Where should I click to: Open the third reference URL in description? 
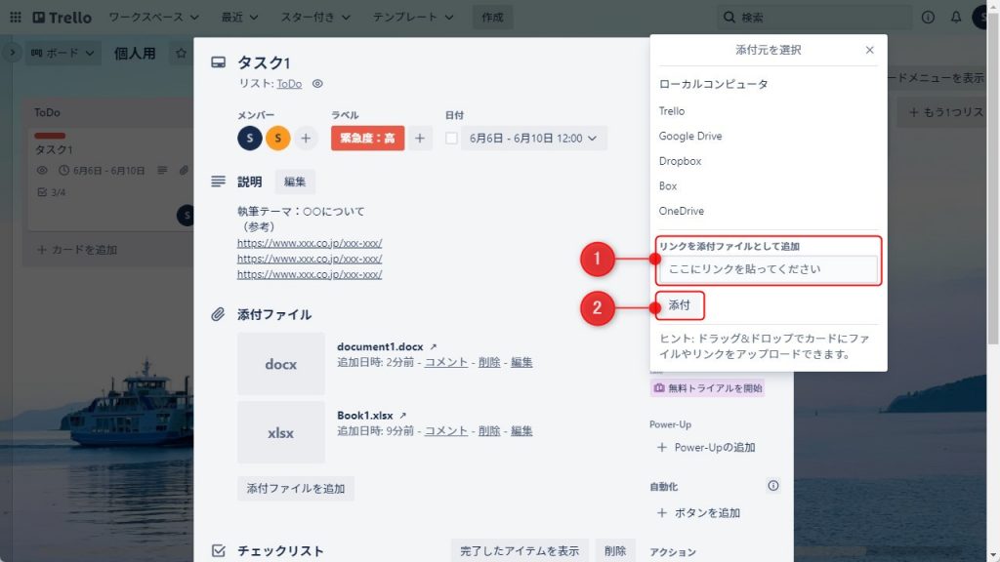coord(310,274)
